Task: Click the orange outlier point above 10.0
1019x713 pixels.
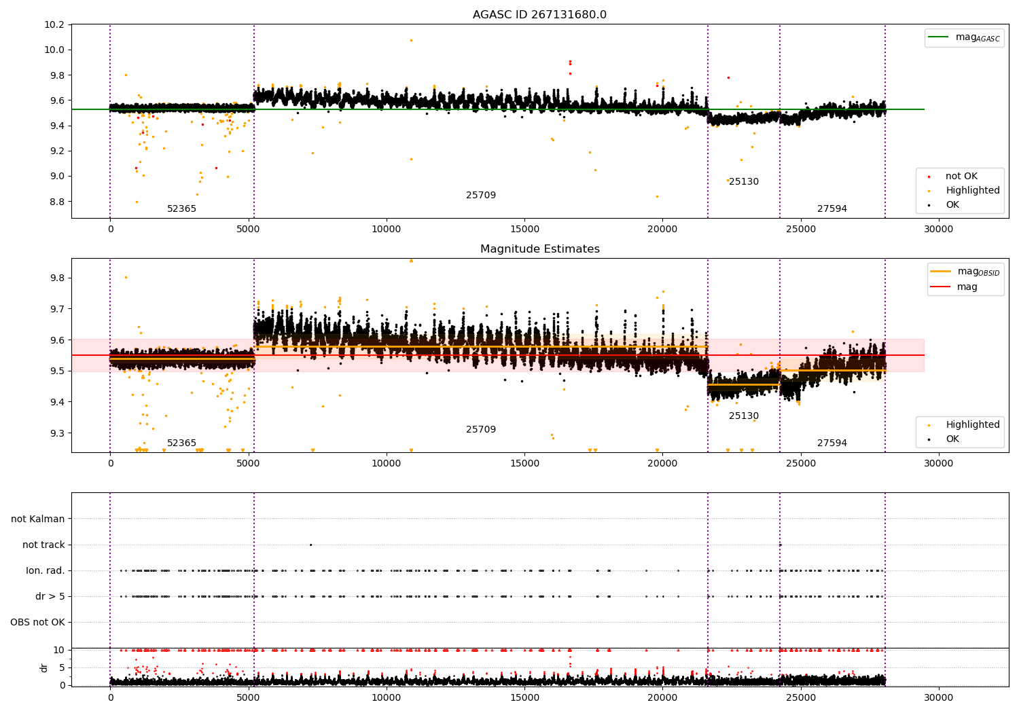Action: [411, 40]
